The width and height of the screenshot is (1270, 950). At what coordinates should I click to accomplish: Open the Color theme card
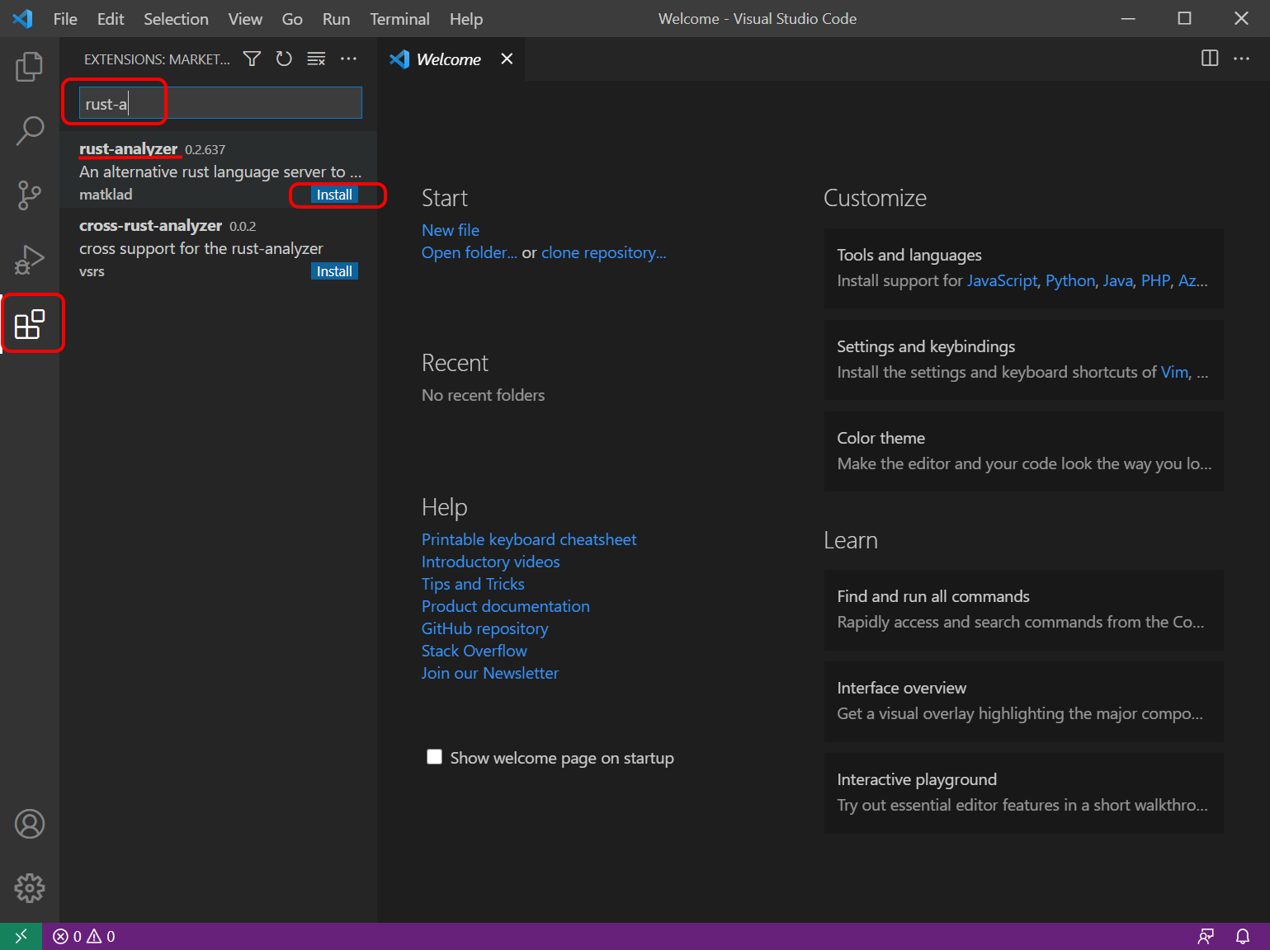click(x=1023, y=451)
